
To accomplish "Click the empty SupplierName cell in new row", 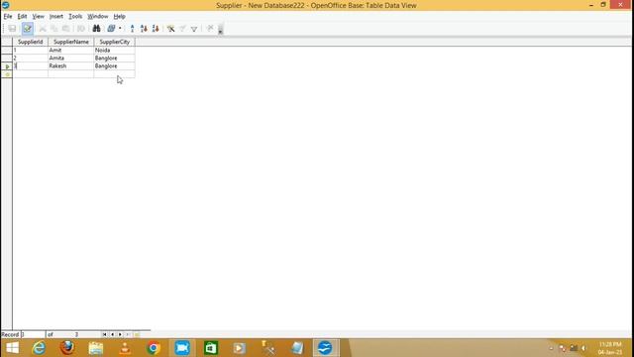I will point(70,74).
